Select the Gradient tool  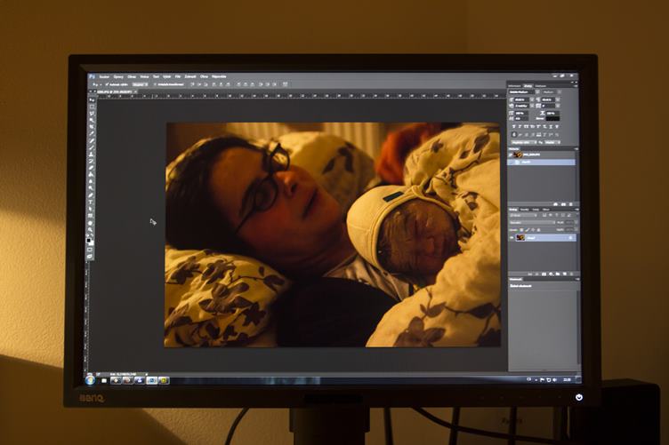(92, 175)
